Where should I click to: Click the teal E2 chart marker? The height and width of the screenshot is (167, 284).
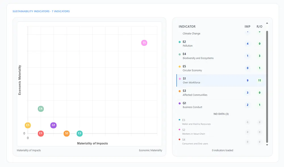pyautogui.click(x=80, y=133)
